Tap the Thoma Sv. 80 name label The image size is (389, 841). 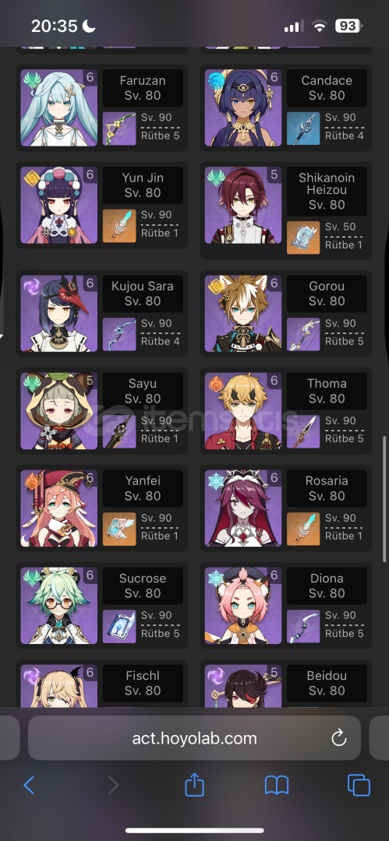coord(327,391)
